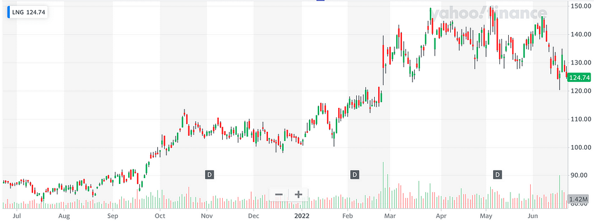Click the Mar date axis label
The width and height of the screenshot is (594, 224).
(x=389, y=216)
